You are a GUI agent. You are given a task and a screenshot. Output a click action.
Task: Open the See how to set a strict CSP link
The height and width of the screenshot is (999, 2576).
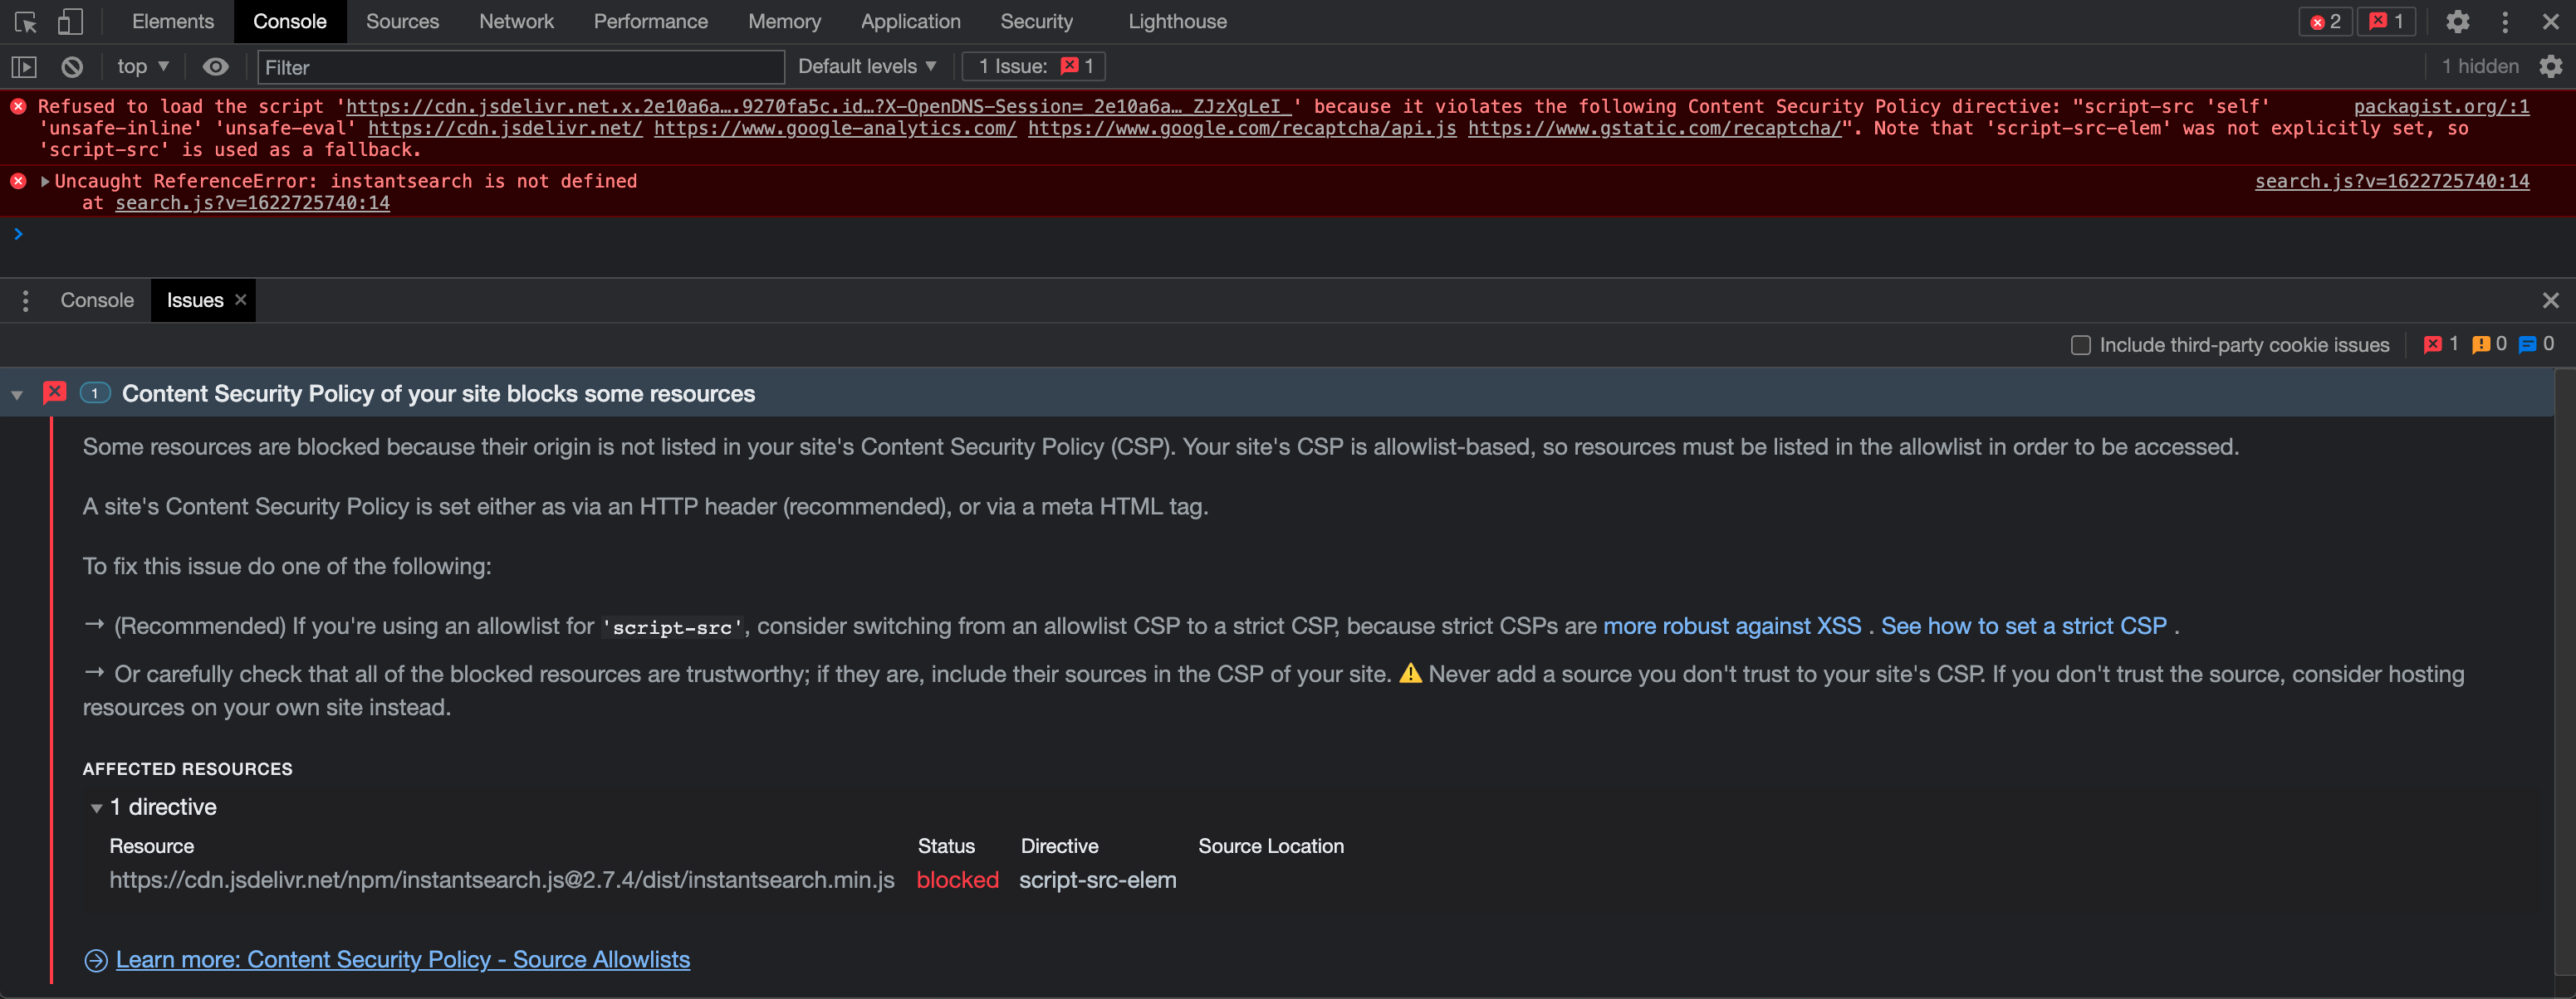(2023, 626)
